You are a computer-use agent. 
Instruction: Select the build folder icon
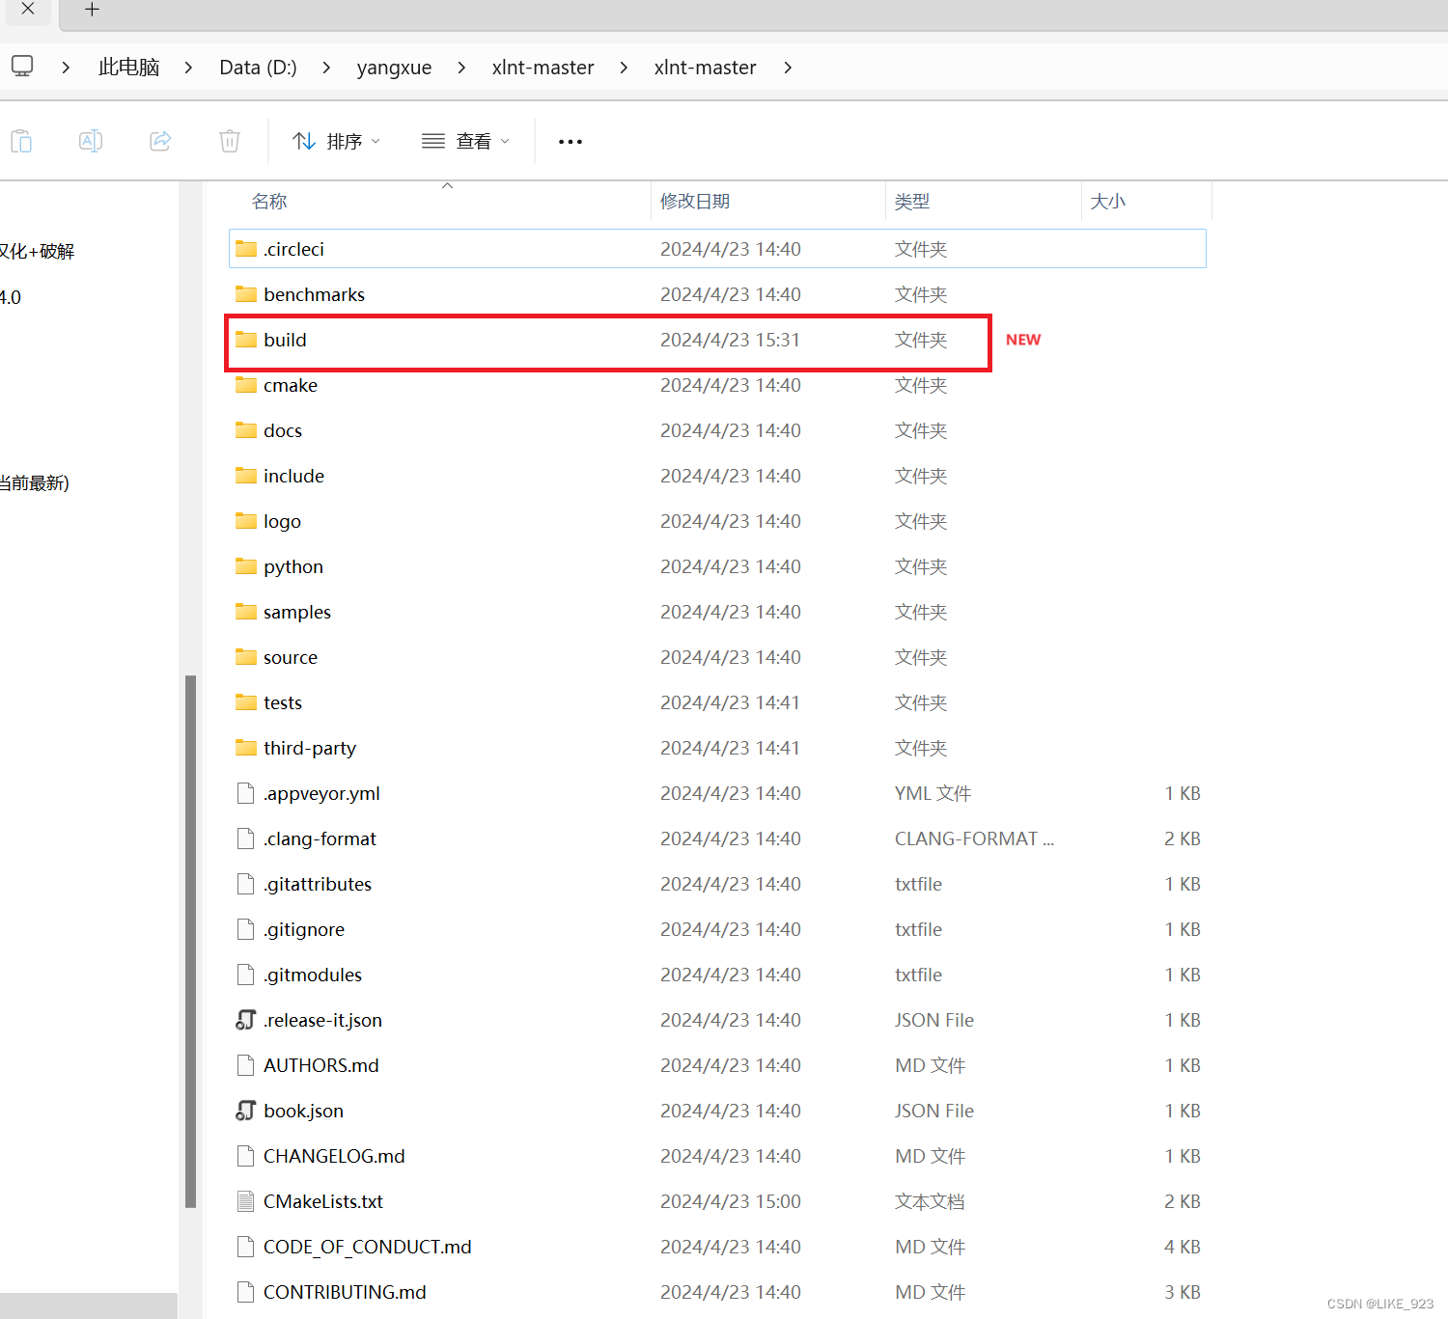(246, 340)
